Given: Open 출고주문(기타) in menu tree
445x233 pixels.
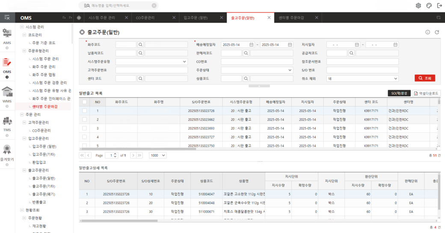Looking at the screenshot, I should 44,186.
